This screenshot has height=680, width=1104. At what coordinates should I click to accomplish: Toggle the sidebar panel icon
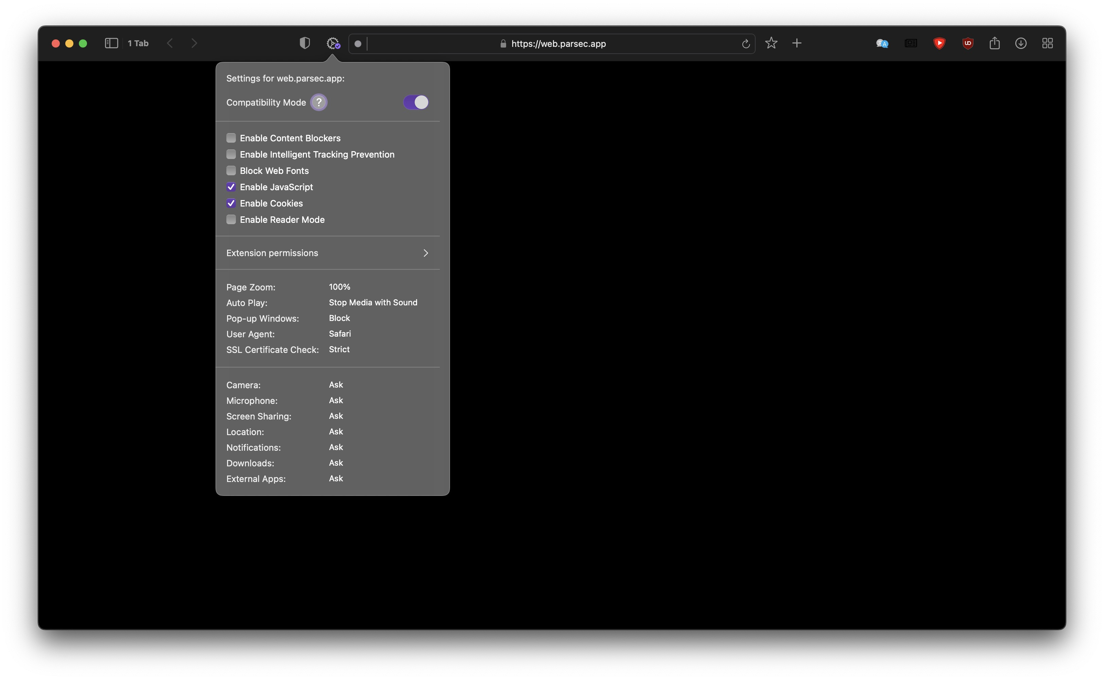click(111, 43)
